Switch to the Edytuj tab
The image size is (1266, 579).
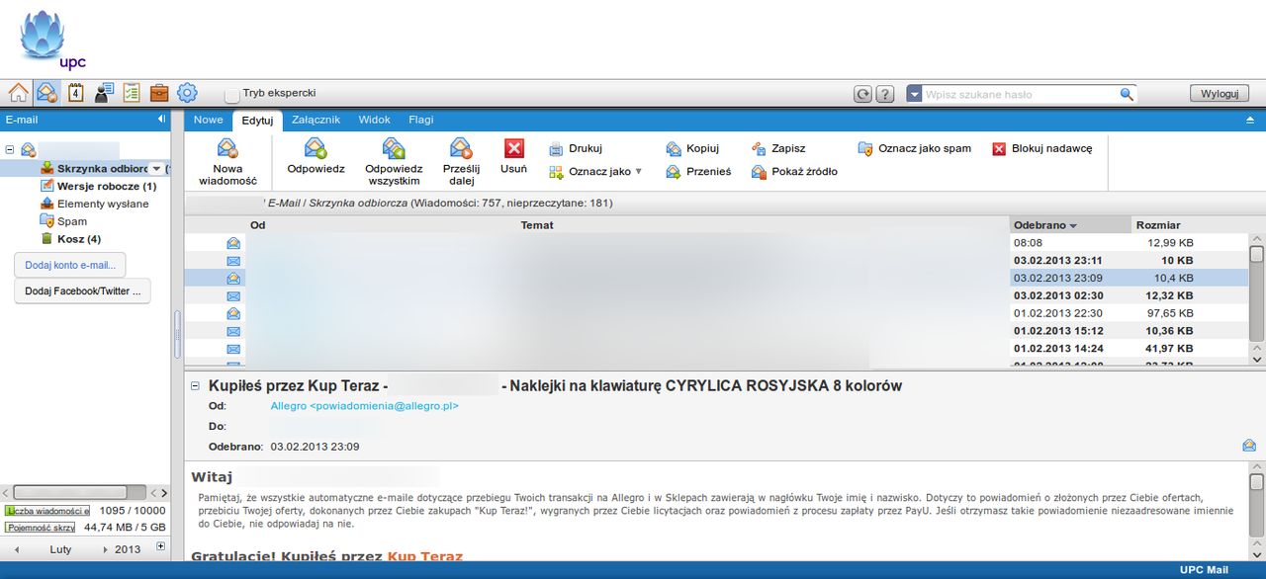point(257,120)
